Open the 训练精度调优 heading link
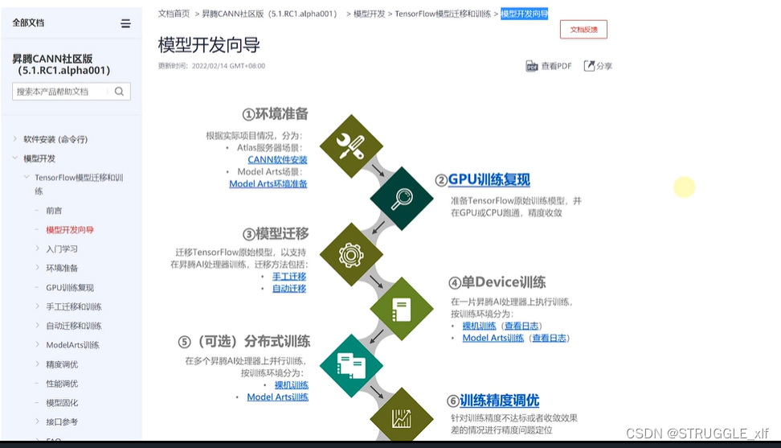 point(499,401)
